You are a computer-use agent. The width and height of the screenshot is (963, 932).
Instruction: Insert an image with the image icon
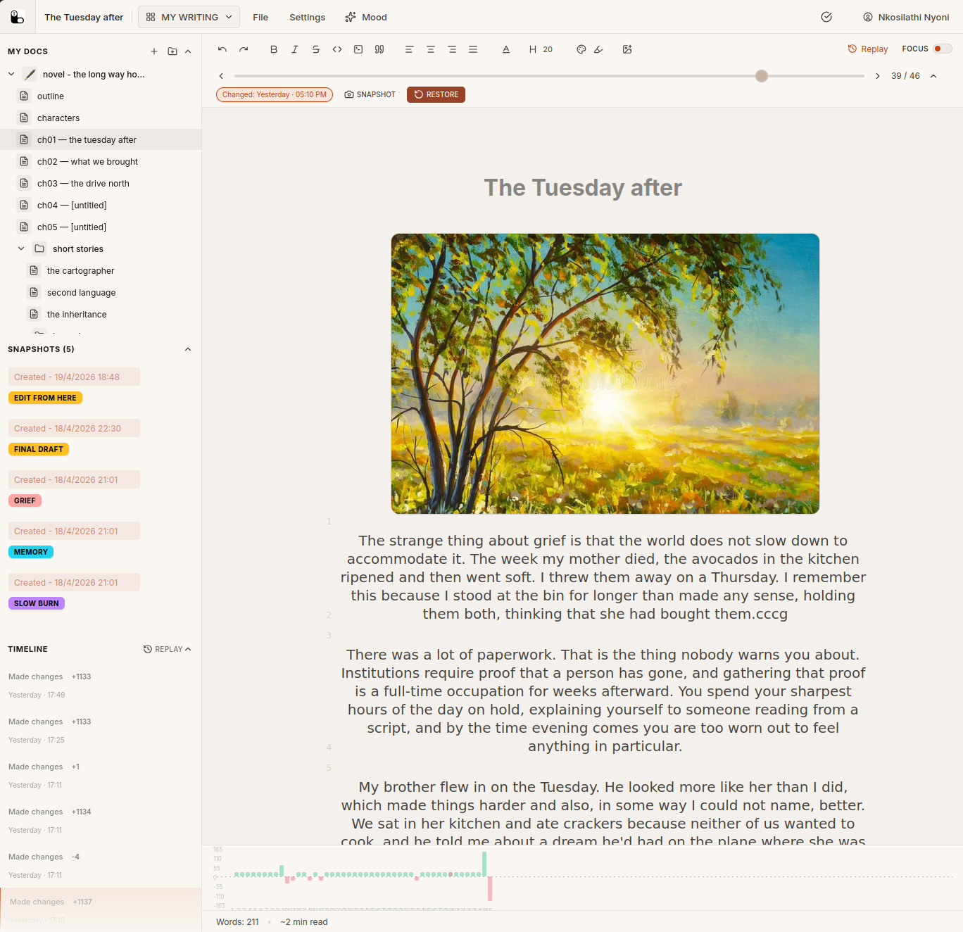(627, 49)
